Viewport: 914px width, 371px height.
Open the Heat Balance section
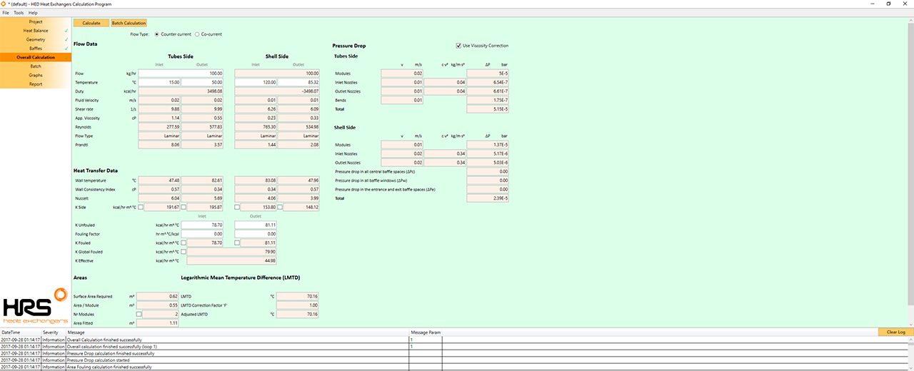(36, 31)
